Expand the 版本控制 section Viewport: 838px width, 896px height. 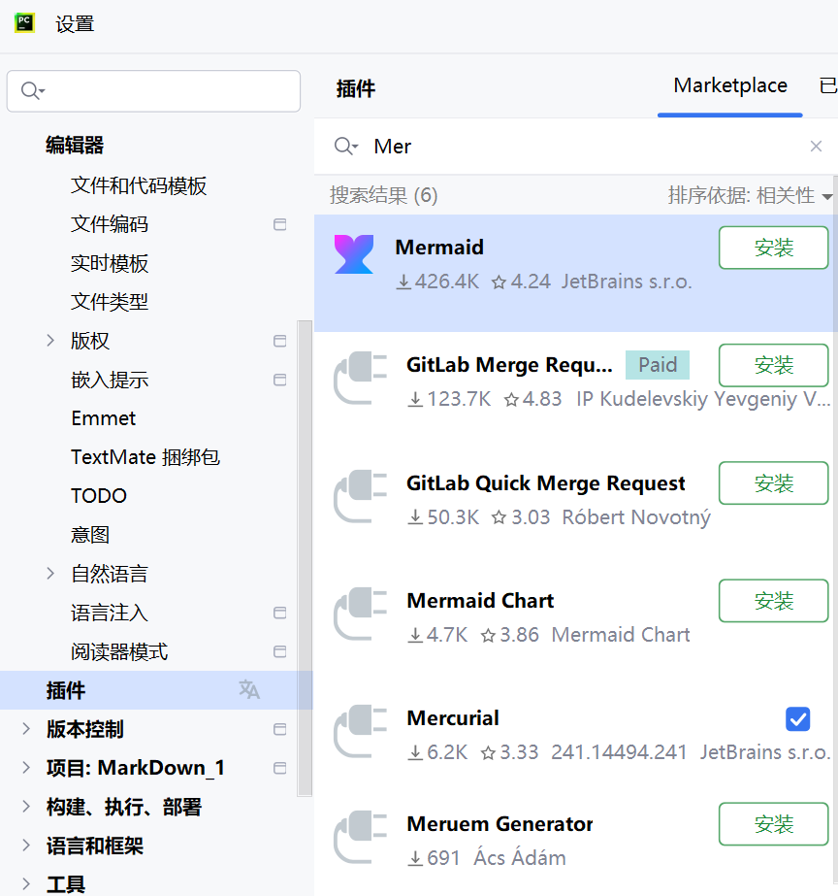(x=25, y=729)
